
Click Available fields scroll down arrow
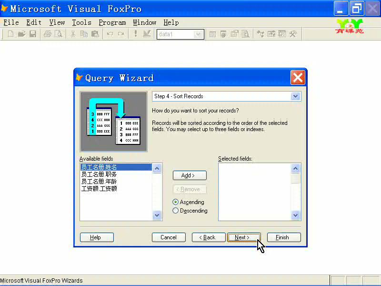157,215
